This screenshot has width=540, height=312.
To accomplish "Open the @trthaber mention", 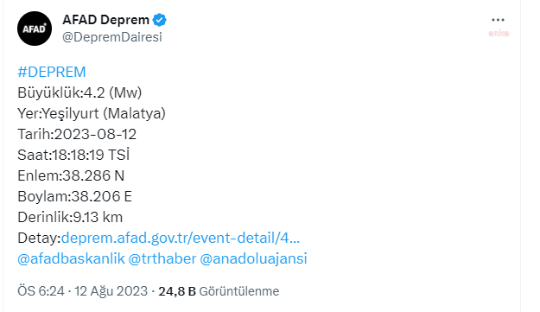I will click(162, 258).
